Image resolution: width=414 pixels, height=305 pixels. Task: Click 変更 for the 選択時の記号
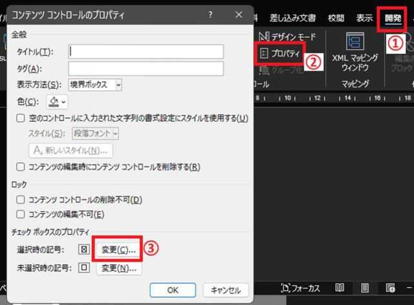[117, 249]
